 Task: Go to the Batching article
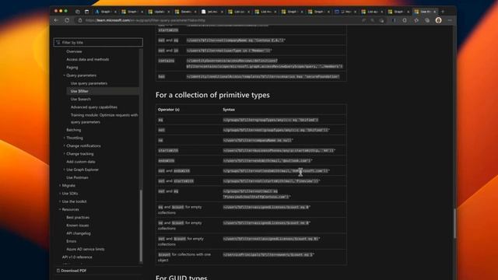74,130
